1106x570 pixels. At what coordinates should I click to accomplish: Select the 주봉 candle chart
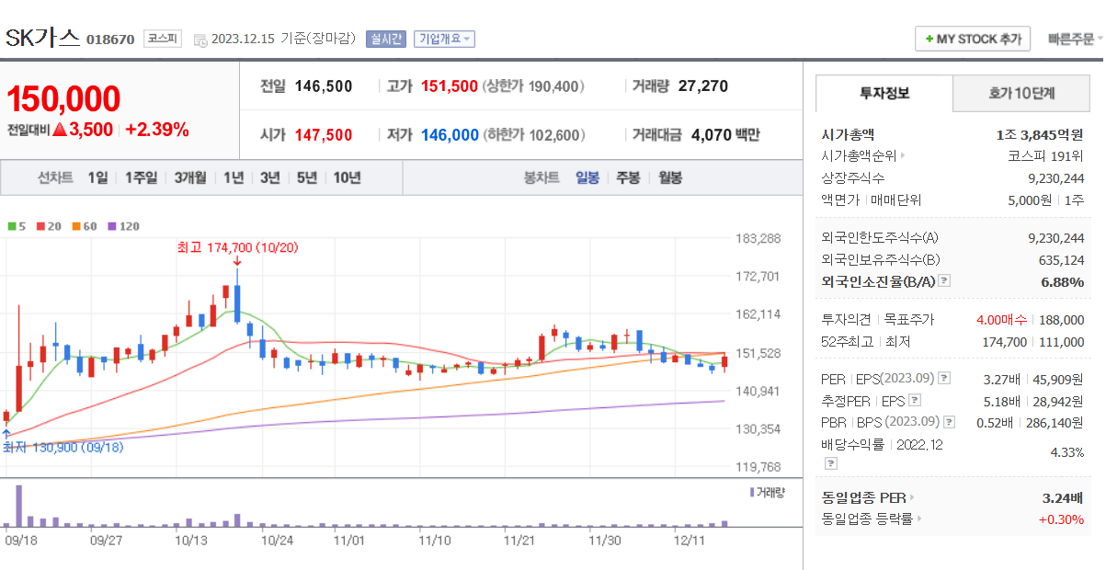click(x=628, y=178)
